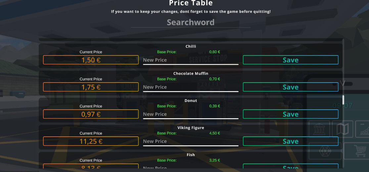Click Donut current price 0,97 € box
This screenshot has height=172, width=369.
coord(91,114)
